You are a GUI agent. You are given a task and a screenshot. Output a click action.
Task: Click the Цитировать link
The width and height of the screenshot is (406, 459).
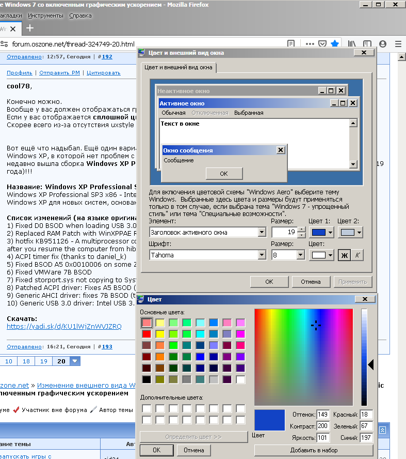[x=103, y=73]
